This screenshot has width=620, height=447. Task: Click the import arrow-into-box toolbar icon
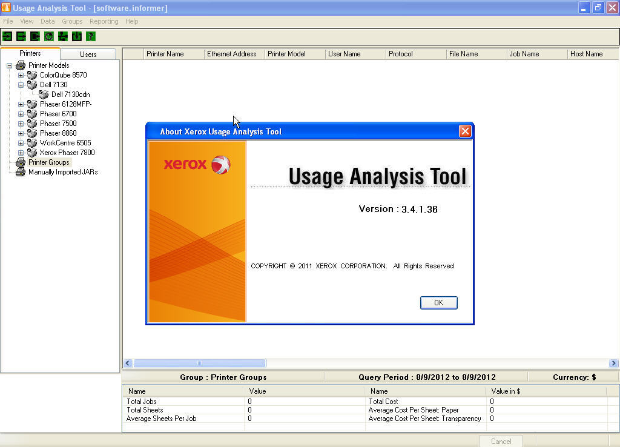click(x=7, y=36)
